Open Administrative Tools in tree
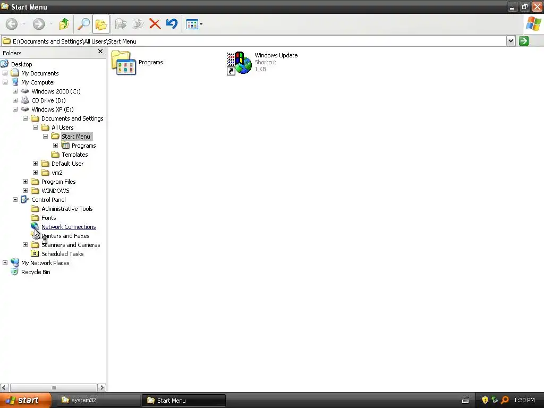 (62, 208)
